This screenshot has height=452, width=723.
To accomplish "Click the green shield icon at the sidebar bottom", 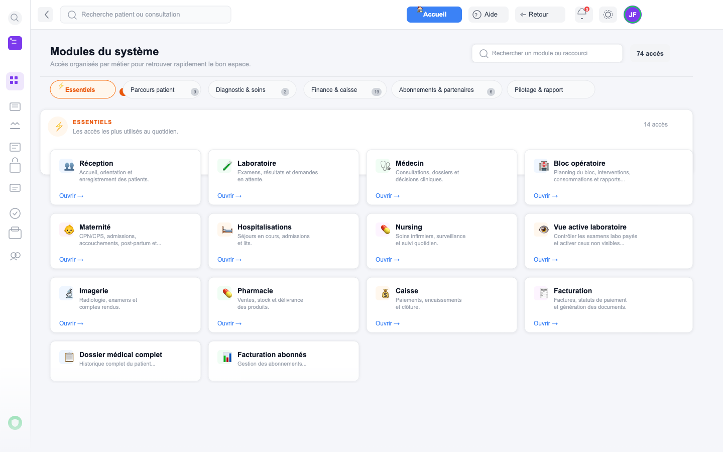I will click(15, 423).
